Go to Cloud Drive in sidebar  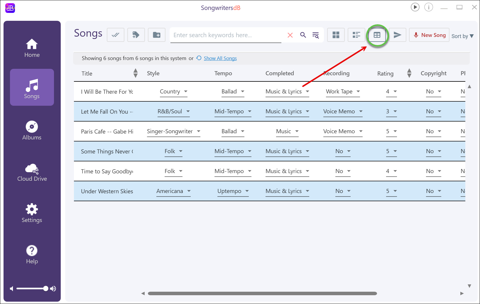coord(32,172)
